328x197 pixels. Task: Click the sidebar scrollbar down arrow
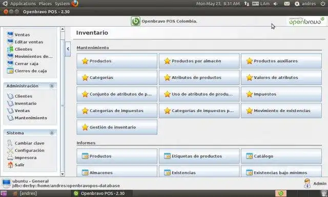[x=63, y=174]
